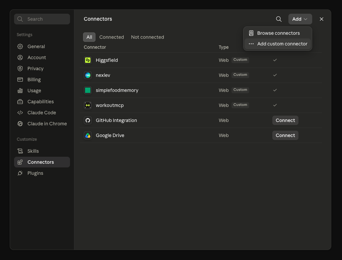Click the checkmark in the workoutmcp row
Image resolution: width=342 pixels, height=260 pixels.
click(275, 105)
